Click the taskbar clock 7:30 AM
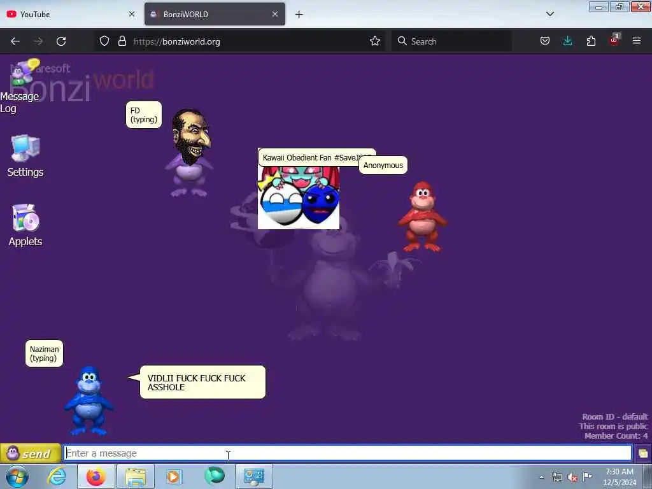The image size is (652, 489). point(620,477)
